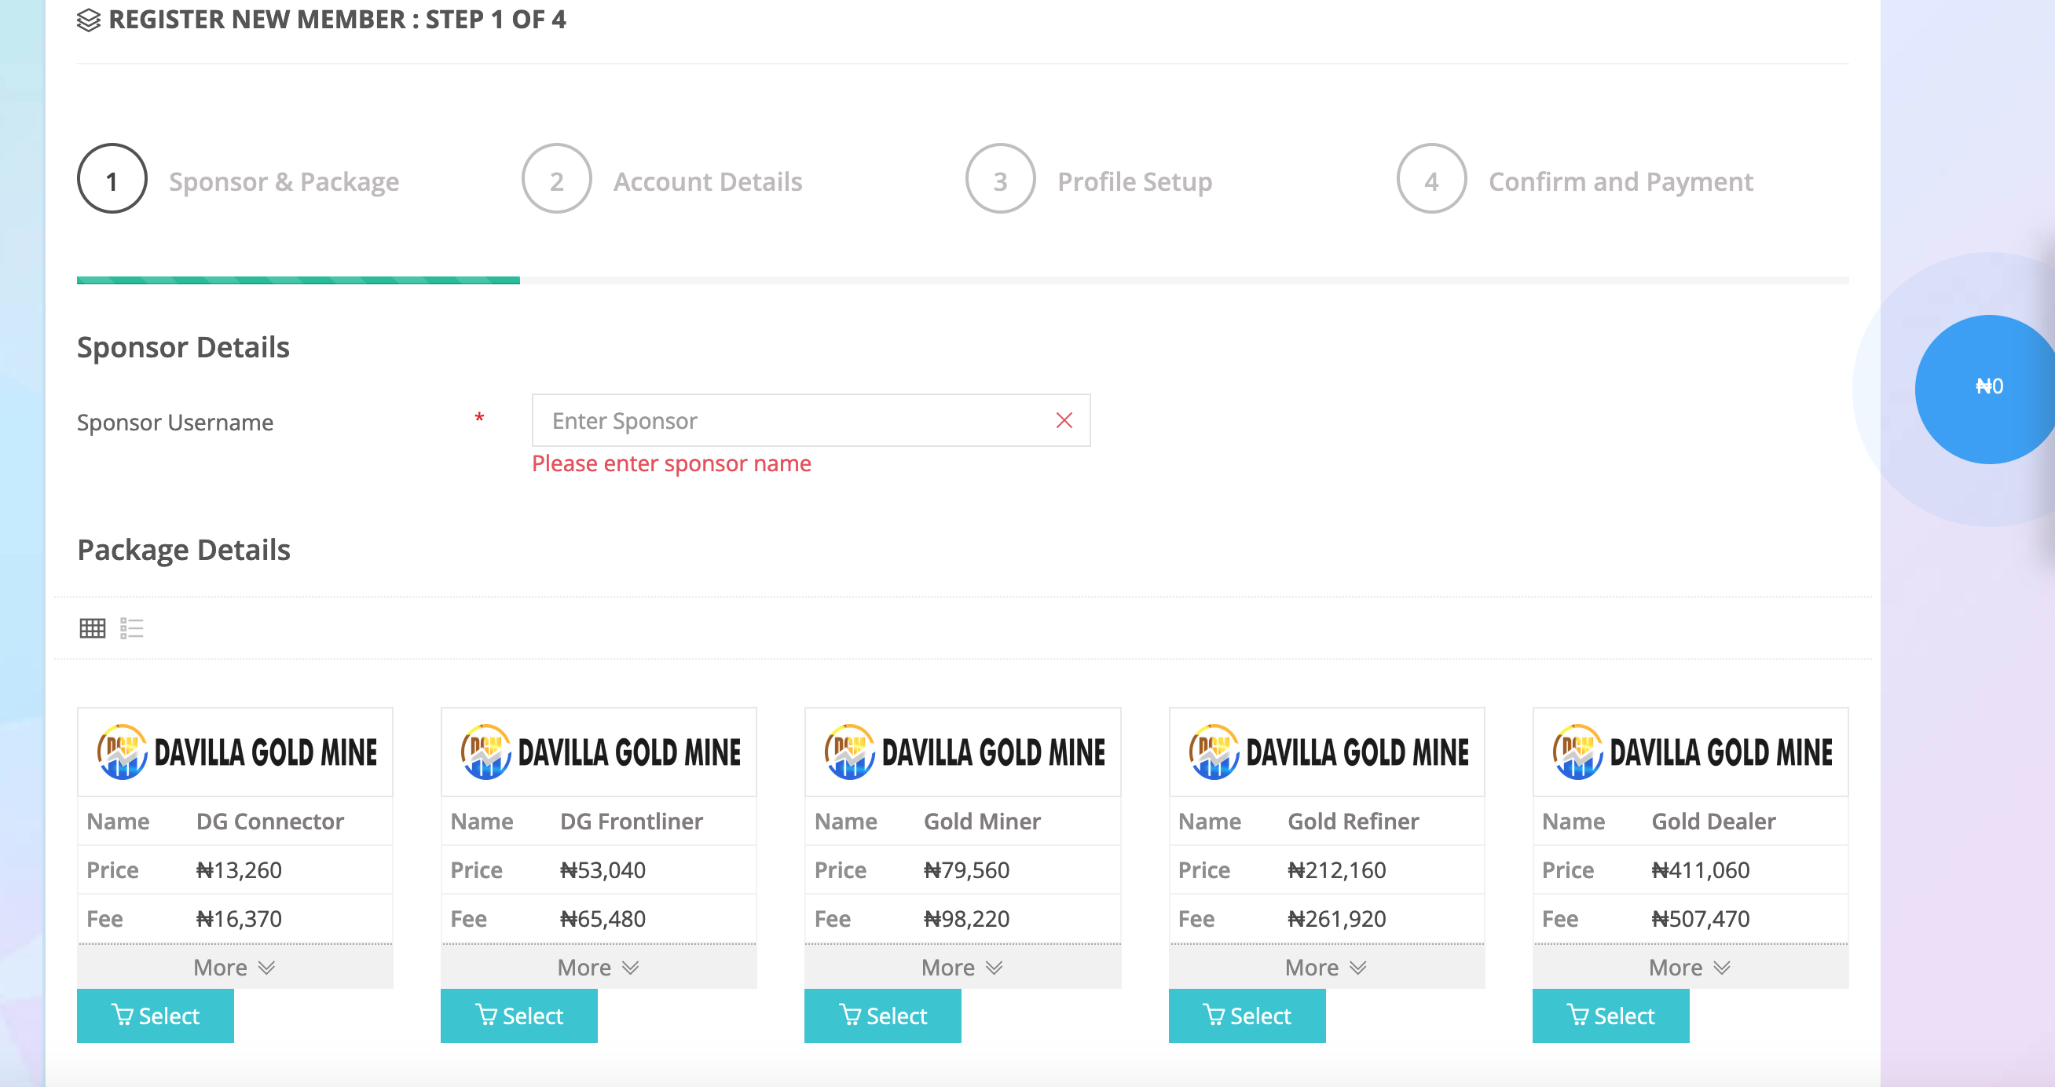Expand More details for Gold Refiner

click(1326, 968)
